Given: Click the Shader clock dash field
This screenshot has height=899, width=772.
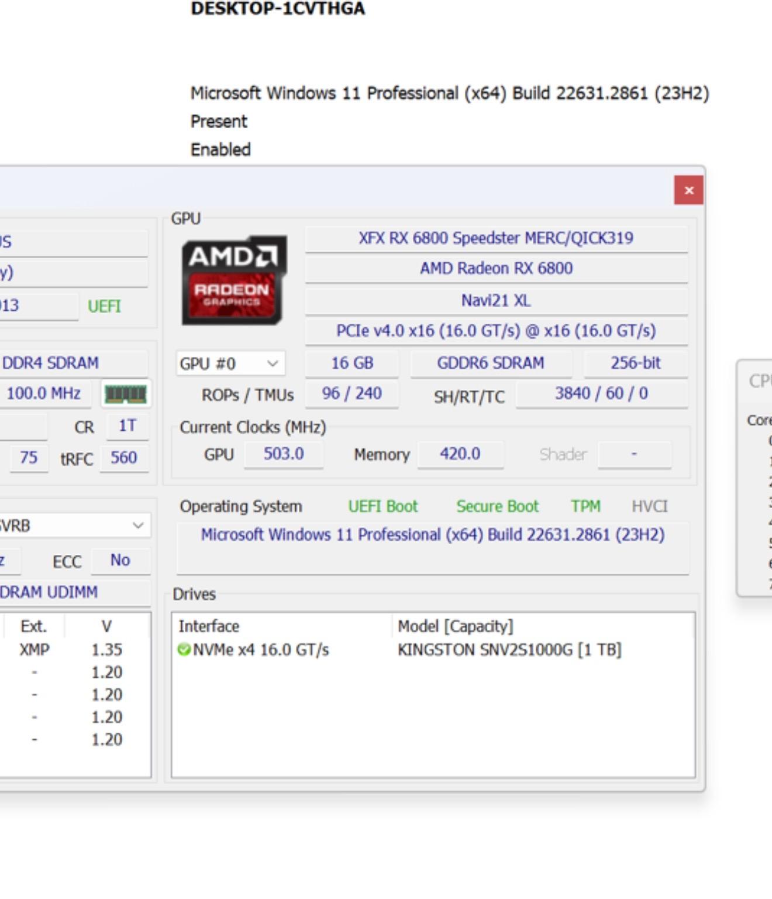Looking at the screenshot, I should (635, 455).
